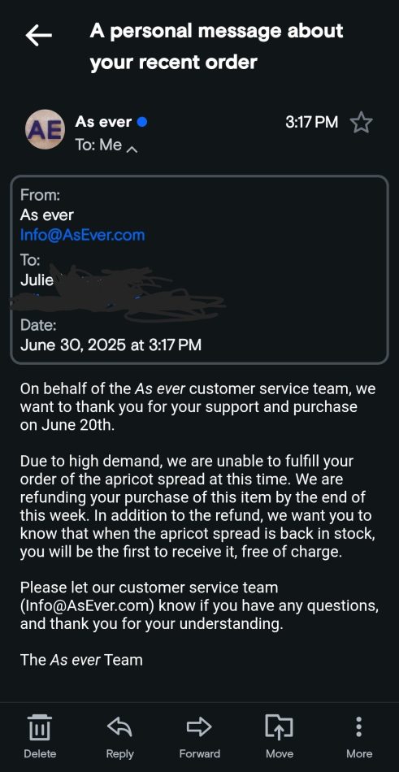399x772 pixels.
Task: Tap the 'As ever' sender name
Action: coord(103,122)
